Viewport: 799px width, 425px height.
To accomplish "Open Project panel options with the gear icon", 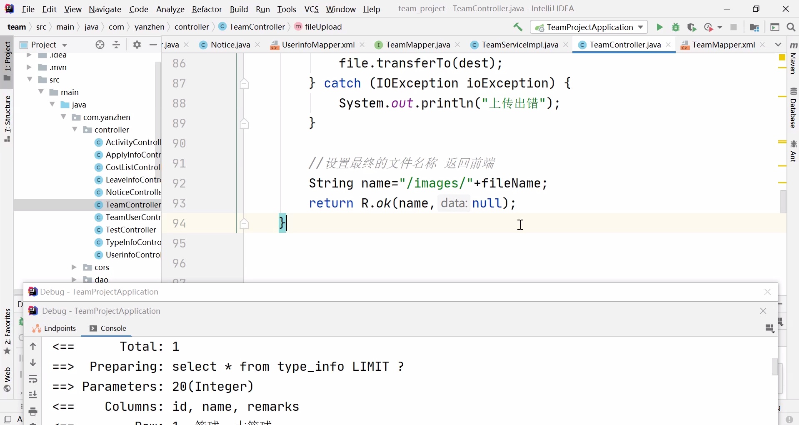I will point(136,45).
